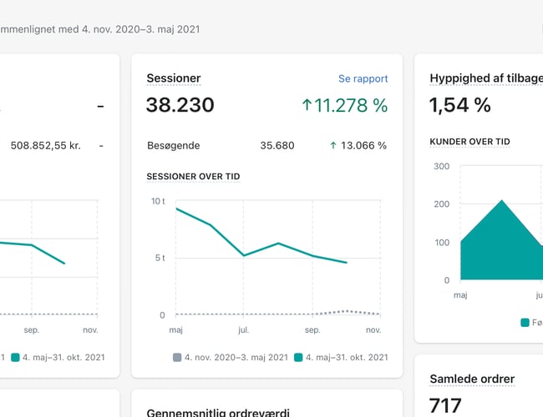Click the Sessioner card title
543x417 pixels.
pos(173,78)
